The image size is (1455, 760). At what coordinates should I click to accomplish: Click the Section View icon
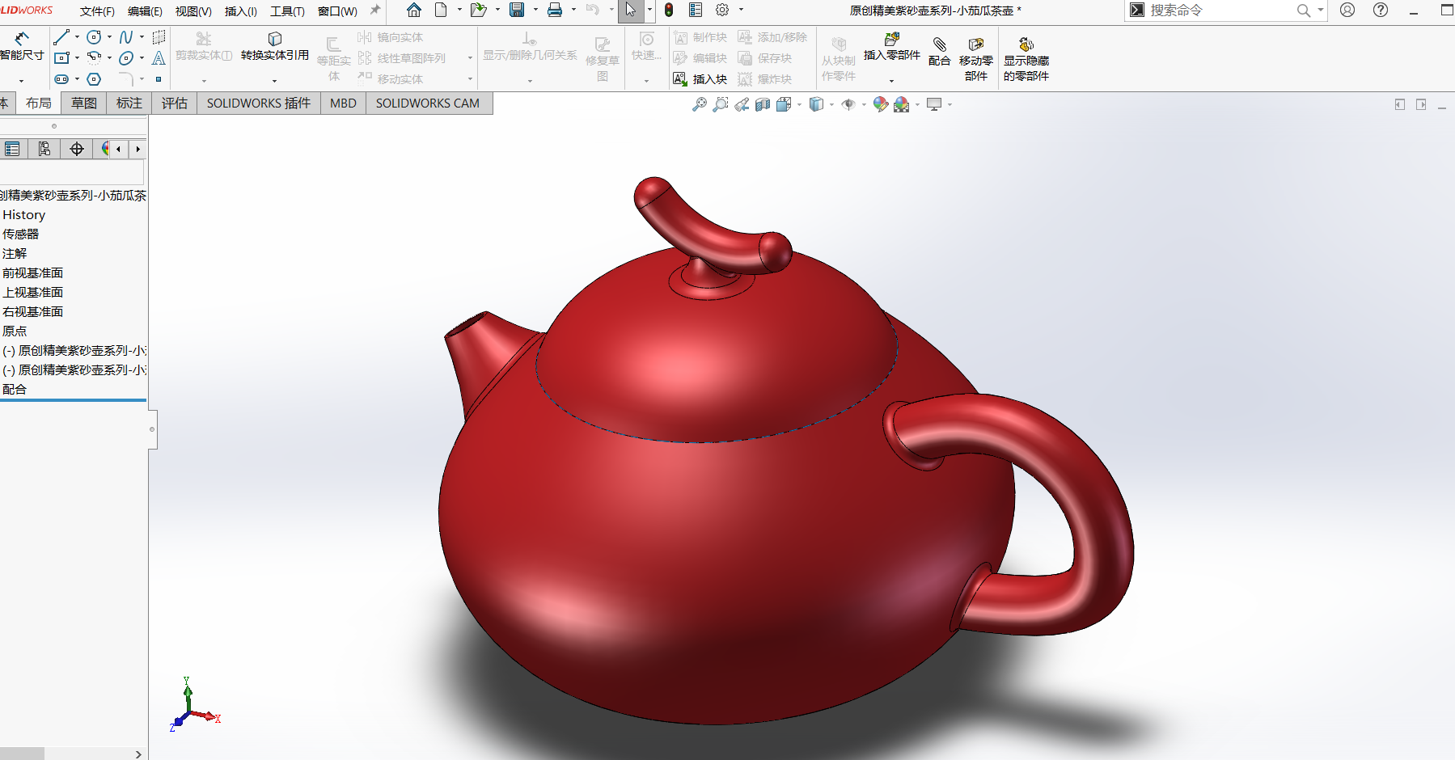point(763,104)
